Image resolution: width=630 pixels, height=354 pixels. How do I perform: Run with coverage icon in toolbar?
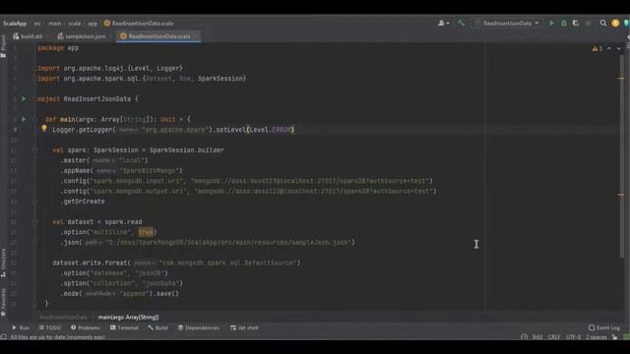[576, 24]
